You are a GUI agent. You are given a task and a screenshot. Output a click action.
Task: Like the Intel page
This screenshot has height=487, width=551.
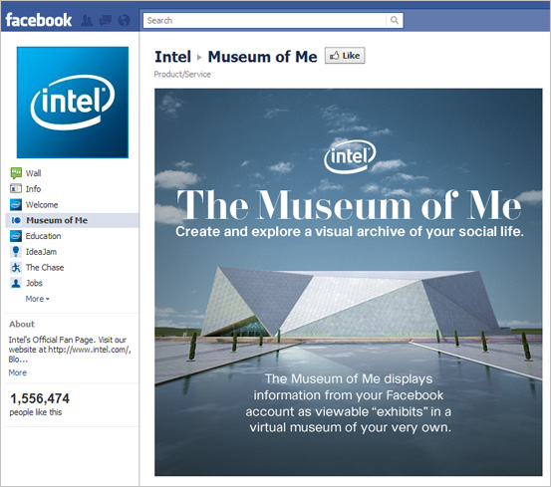pos(345,56)
